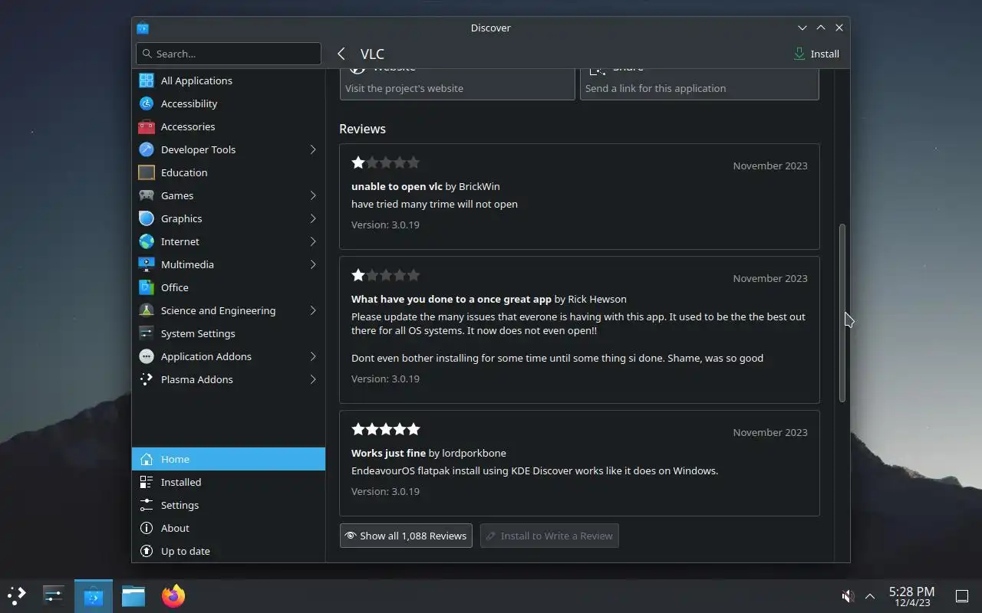Click the Discover taskbar entry
Screen dimensions: 982x613
pyautogui.click(x=94, y=595)
